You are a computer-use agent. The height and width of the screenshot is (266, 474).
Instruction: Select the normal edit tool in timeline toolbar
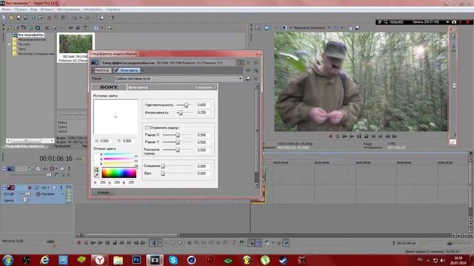(x=154, y=243)
